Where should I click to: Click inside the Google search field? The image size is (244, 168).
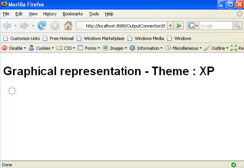click(215, 26)
